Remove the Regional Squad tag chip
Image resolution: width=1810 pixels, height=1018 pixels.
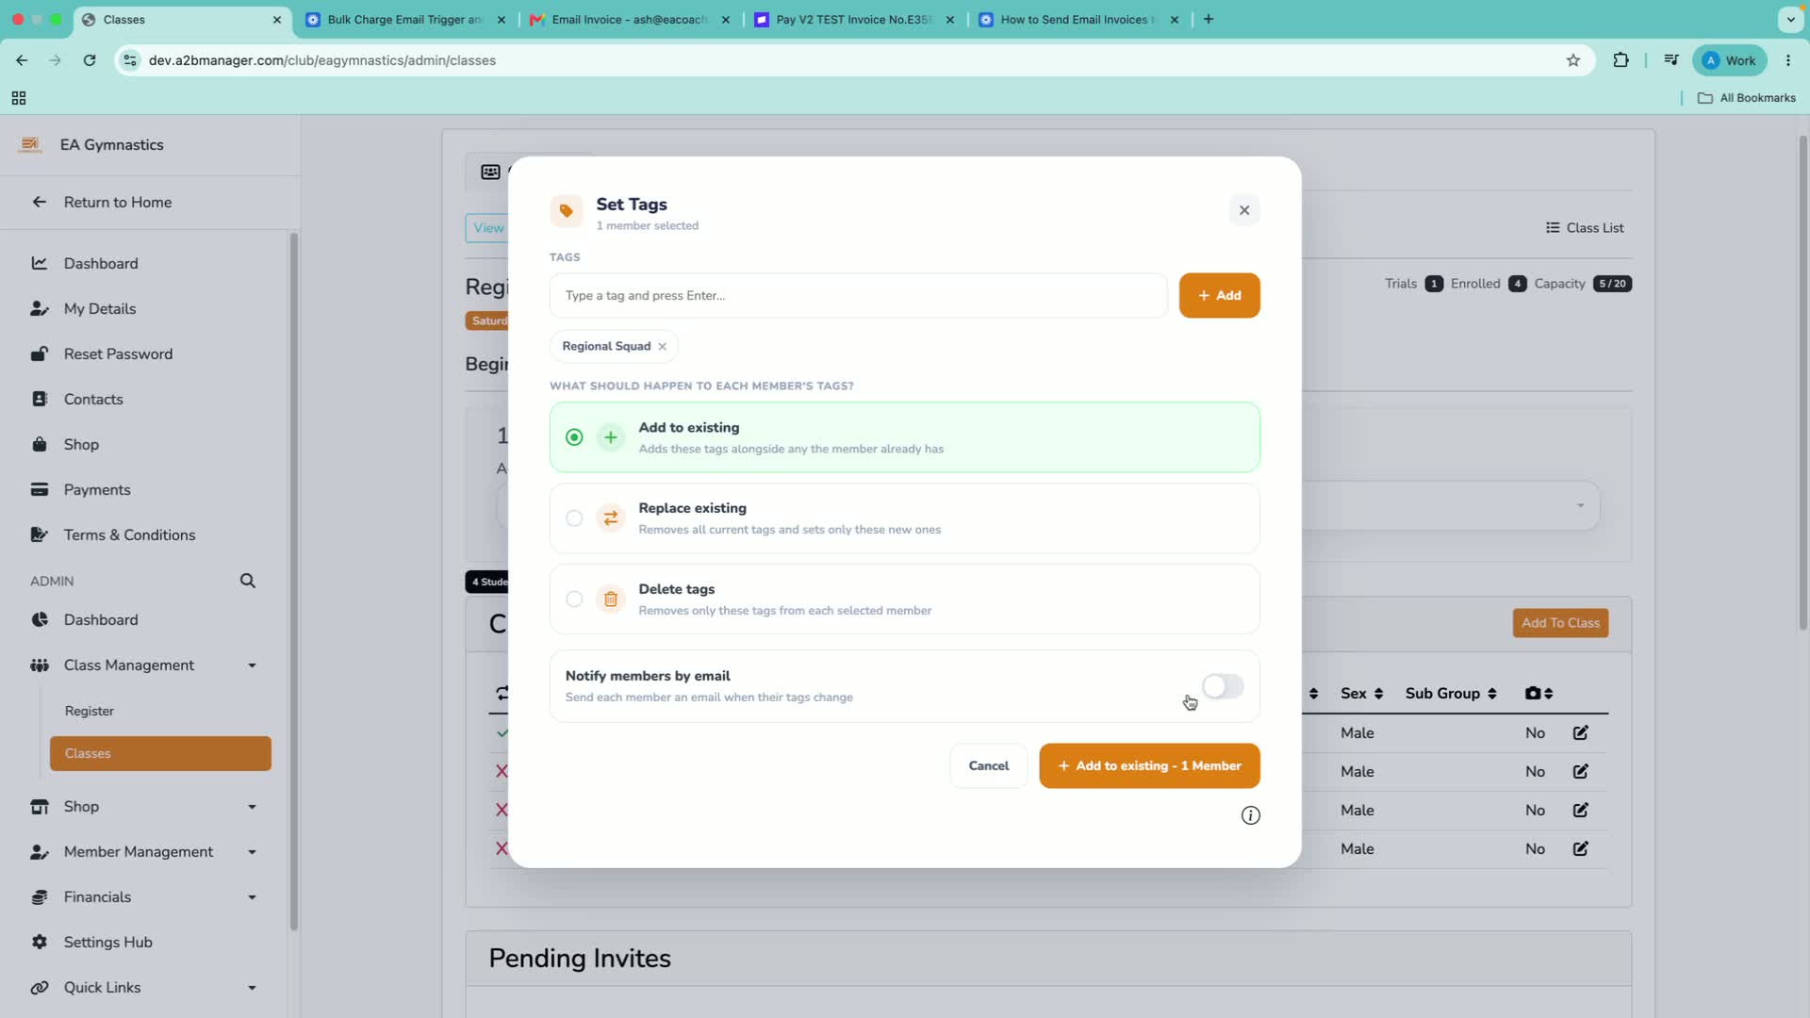tap(662, 347)
